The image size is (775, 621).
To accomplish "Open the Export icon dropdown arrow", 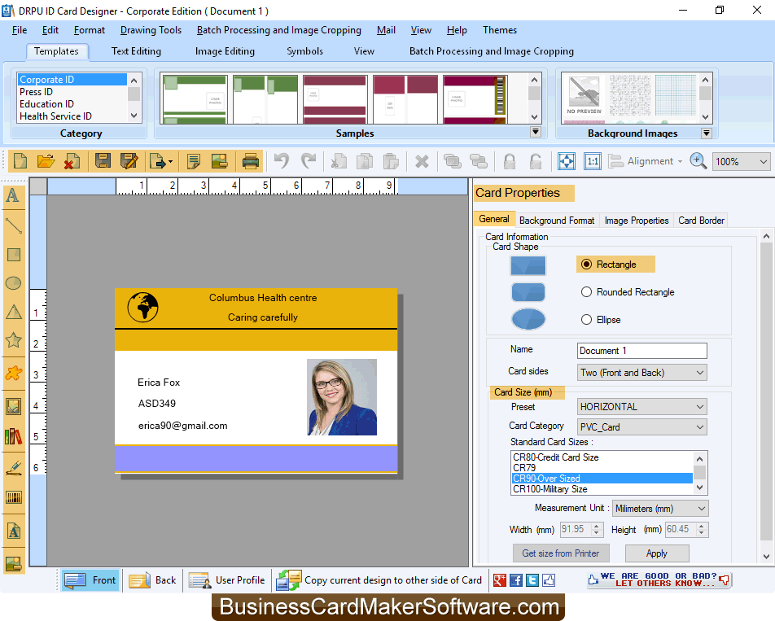I will (x=170, y=161).
